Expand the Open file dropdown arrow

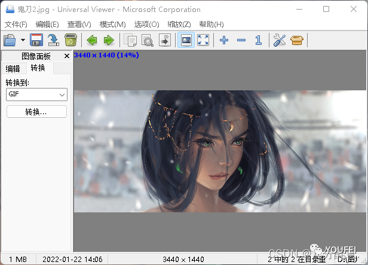pos(23,40)
